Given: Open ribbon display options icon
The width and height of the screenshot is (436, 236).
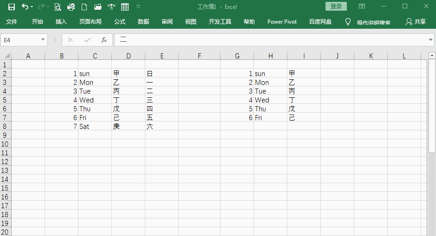Looking at the screenshot, I should pos(362,6).
